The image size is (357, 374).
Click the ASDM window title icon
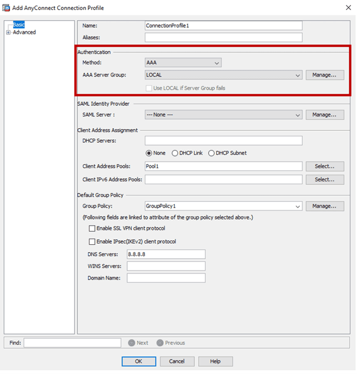coord(6,8)
